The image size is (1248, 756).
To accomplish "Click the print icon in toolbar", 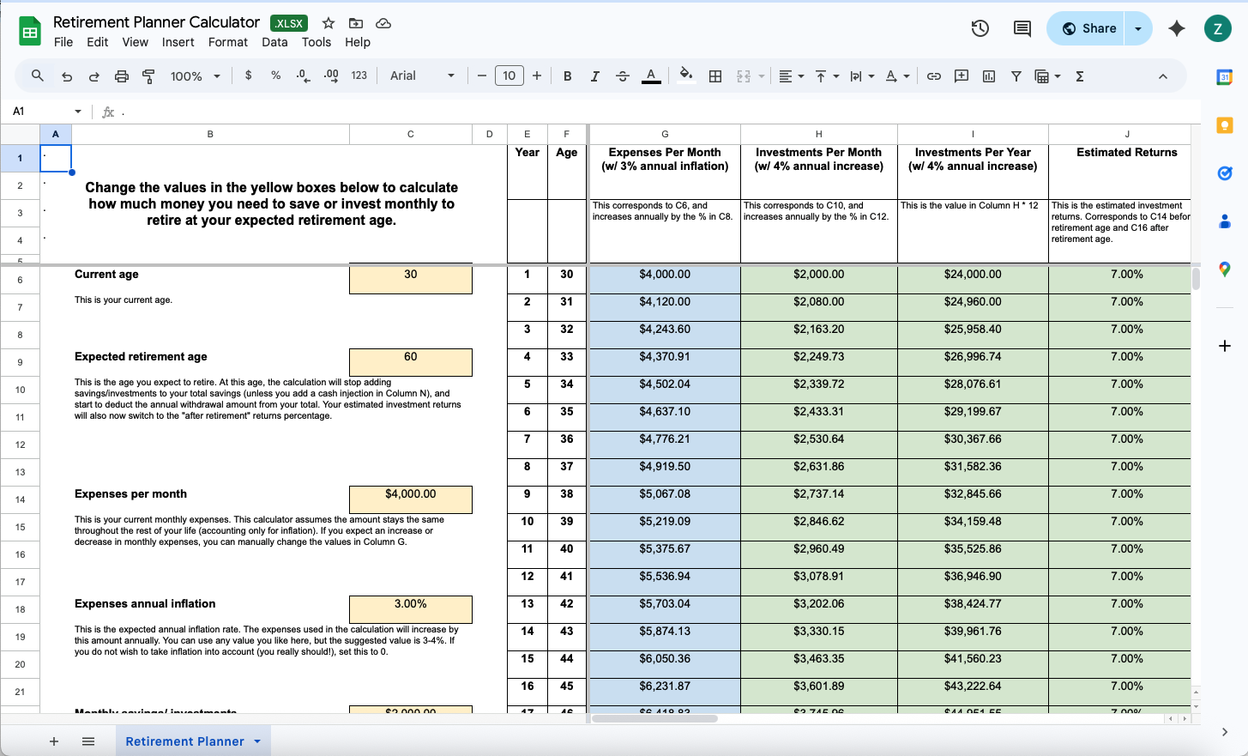I will coord(122,76).
